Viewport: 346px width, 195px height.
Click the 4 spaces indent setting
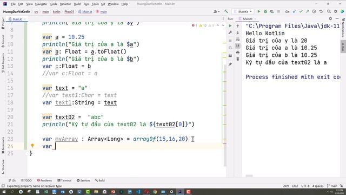pos(317,186)
